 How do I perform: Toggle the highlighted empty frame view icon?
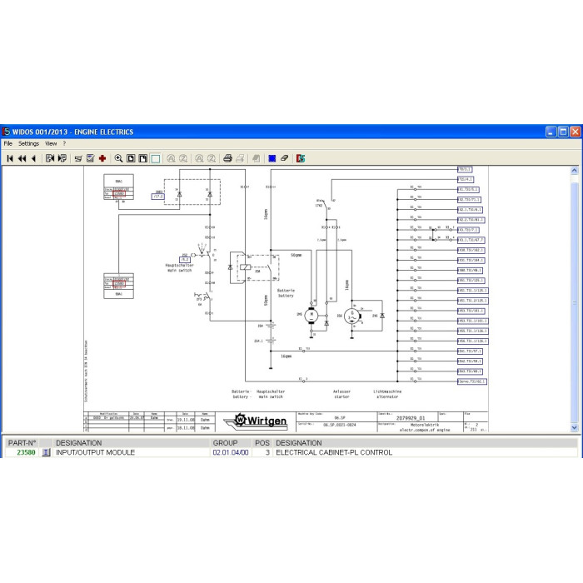click(x=156, y=159)
